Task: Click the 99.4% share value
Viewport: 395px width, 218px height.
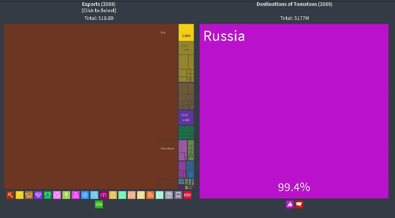Action: point(294,187)
